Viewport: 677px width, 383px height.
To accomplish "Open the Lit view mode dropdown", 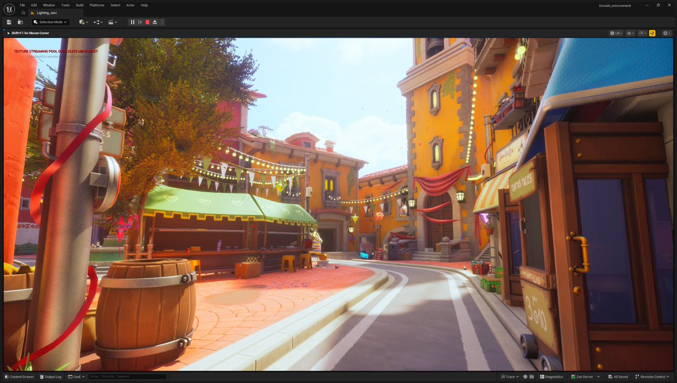I will pos(616,33).
